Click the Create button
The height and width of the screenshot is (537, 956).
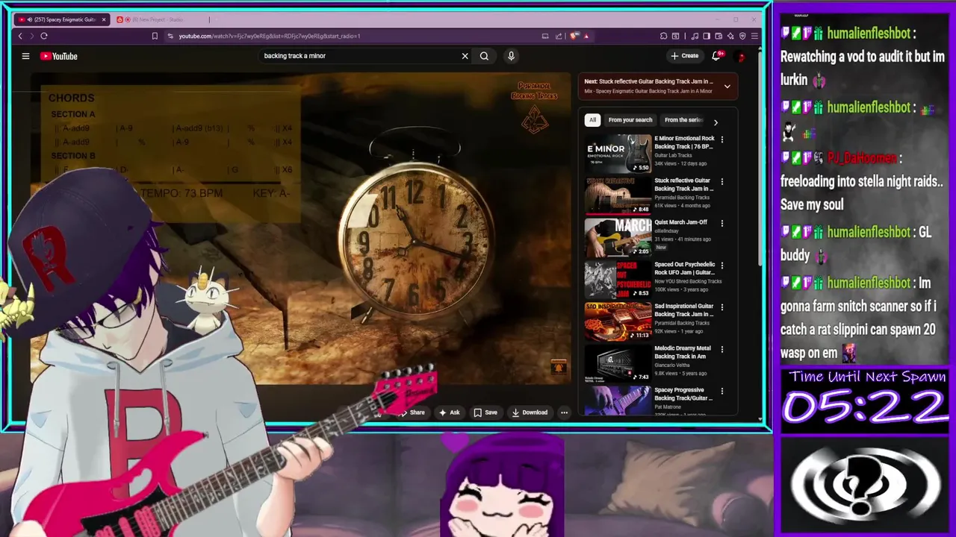pyautogui.click(x=684, y=56)
